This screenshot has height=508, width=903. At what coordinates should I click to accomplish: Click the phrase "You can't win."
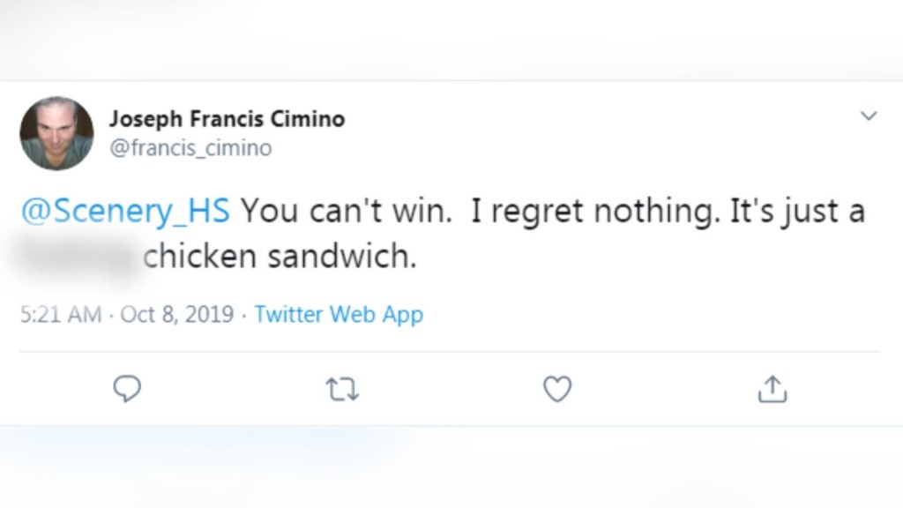click(344, 212)
